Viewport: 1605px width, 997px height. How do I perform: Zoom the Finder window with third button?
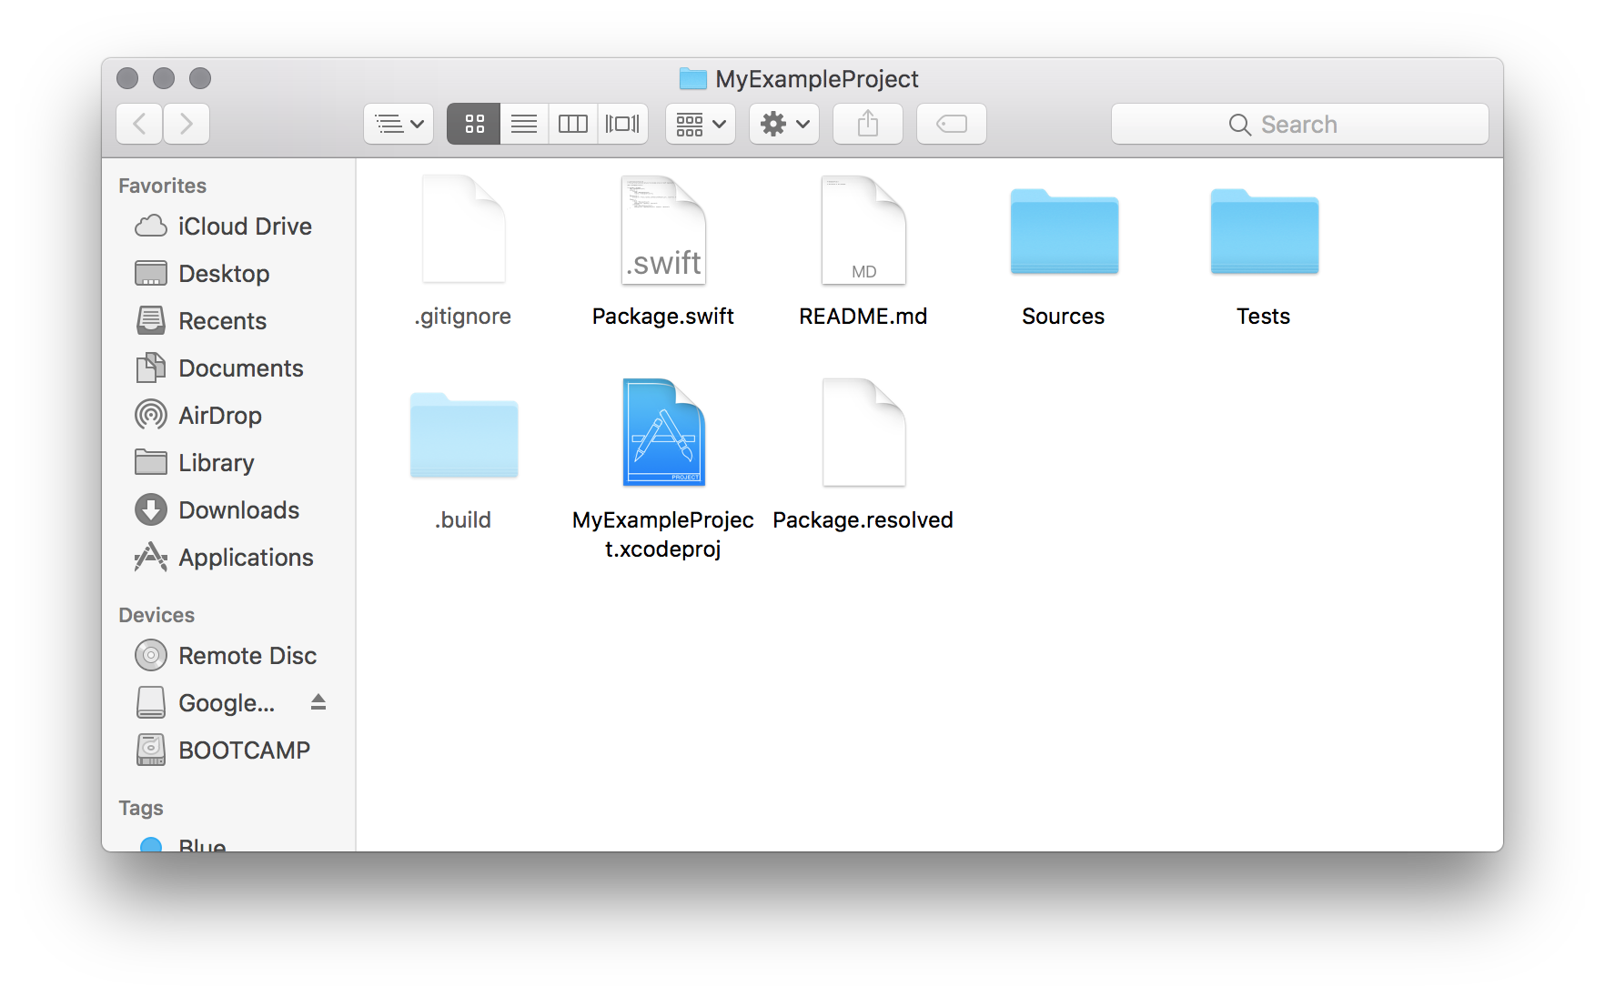click(x=200, y=78)
